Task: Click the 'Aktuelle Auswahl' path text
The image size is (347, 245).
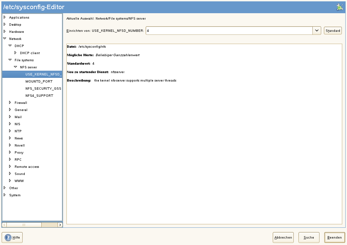Action: click(x=106, y=19)
